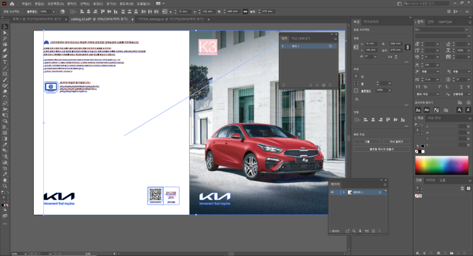Screen dimensions: 473x256
Task: Click the Opacity label link in Properties panel
Action: pos(366,91)
